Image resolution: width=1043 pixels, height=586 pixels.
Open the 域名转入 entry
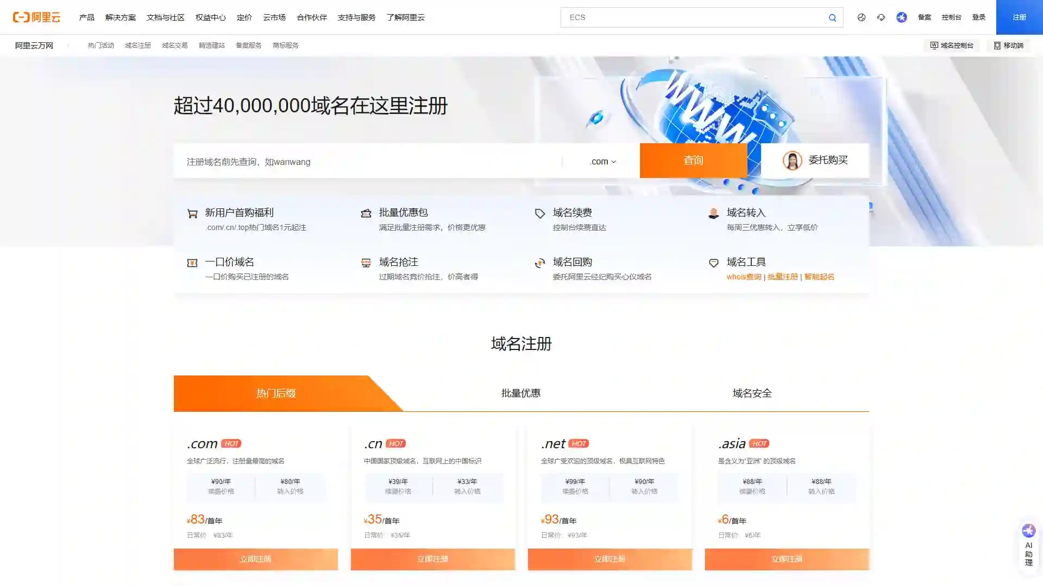coord(746,213)
